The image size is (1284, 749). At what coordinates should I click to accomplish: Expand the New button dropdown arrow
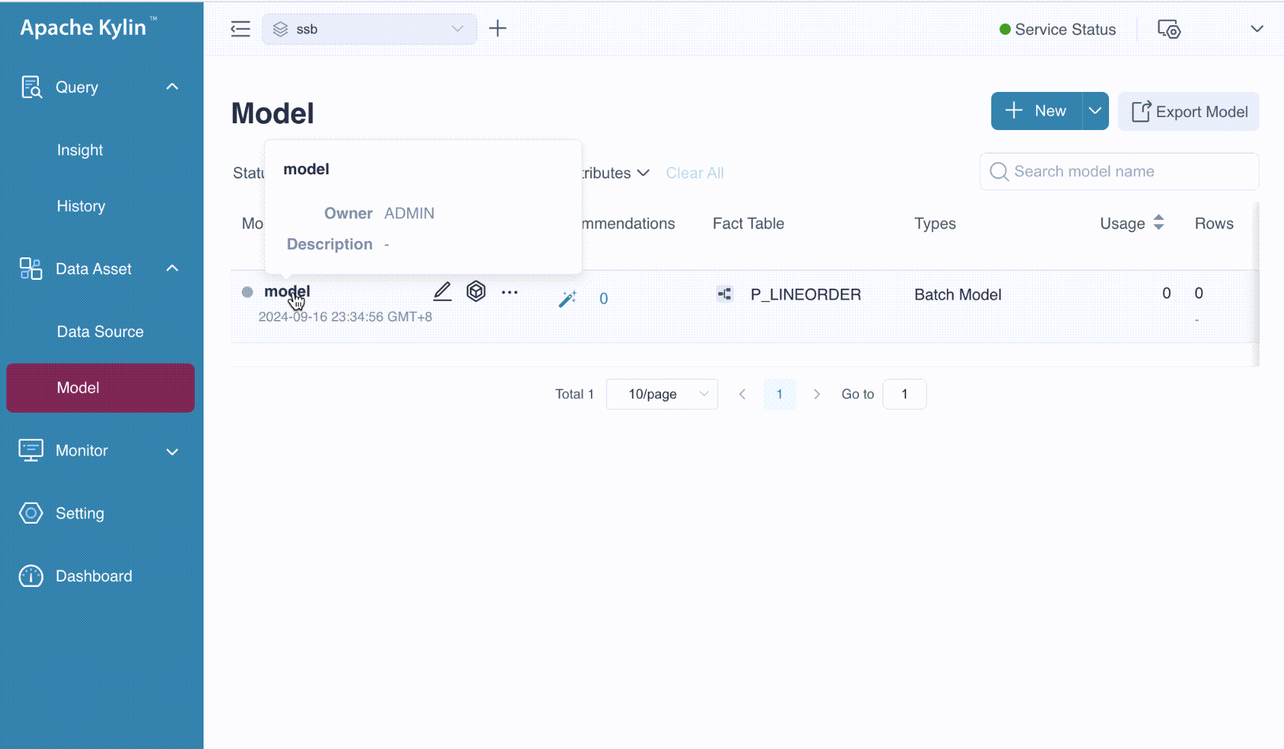click(x=1095, y=111)
